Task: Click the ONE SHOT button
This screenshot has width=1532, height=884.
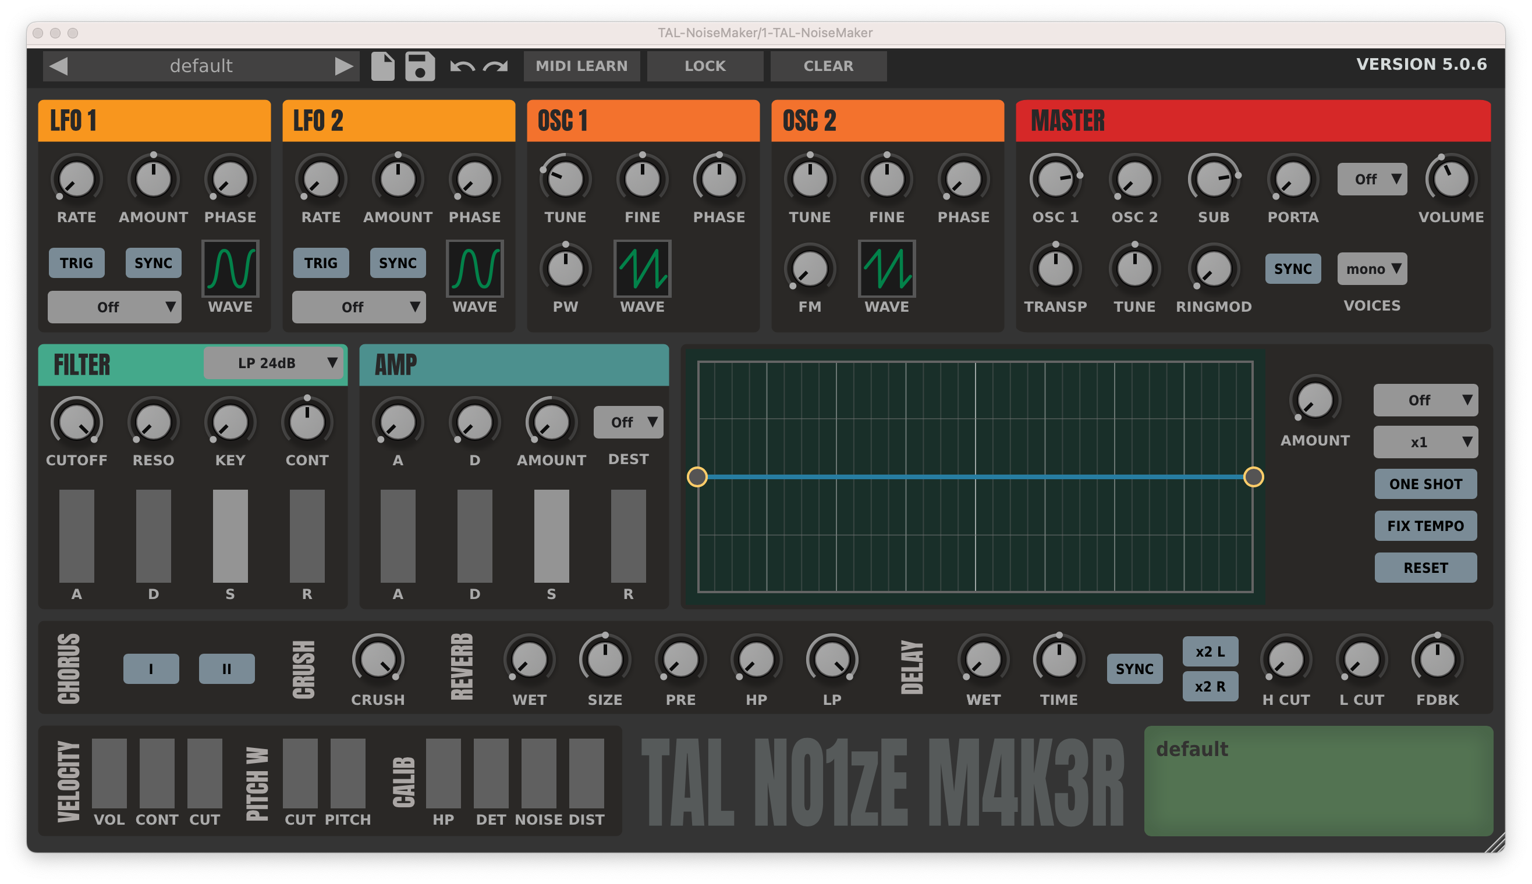Action: pyautogui.click(x=1425, y=484)
